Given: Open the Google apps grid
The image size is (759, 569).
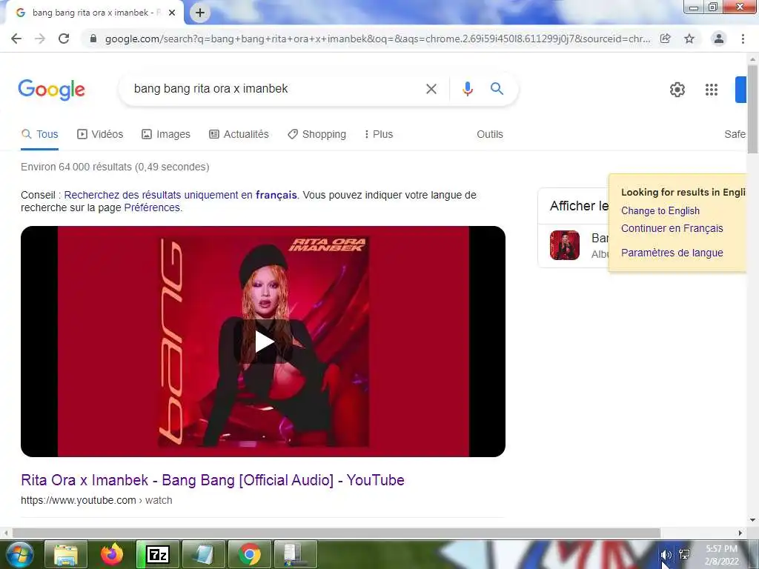Looking at the screenshot, I should pyautogui.click(x=711, y=90).
